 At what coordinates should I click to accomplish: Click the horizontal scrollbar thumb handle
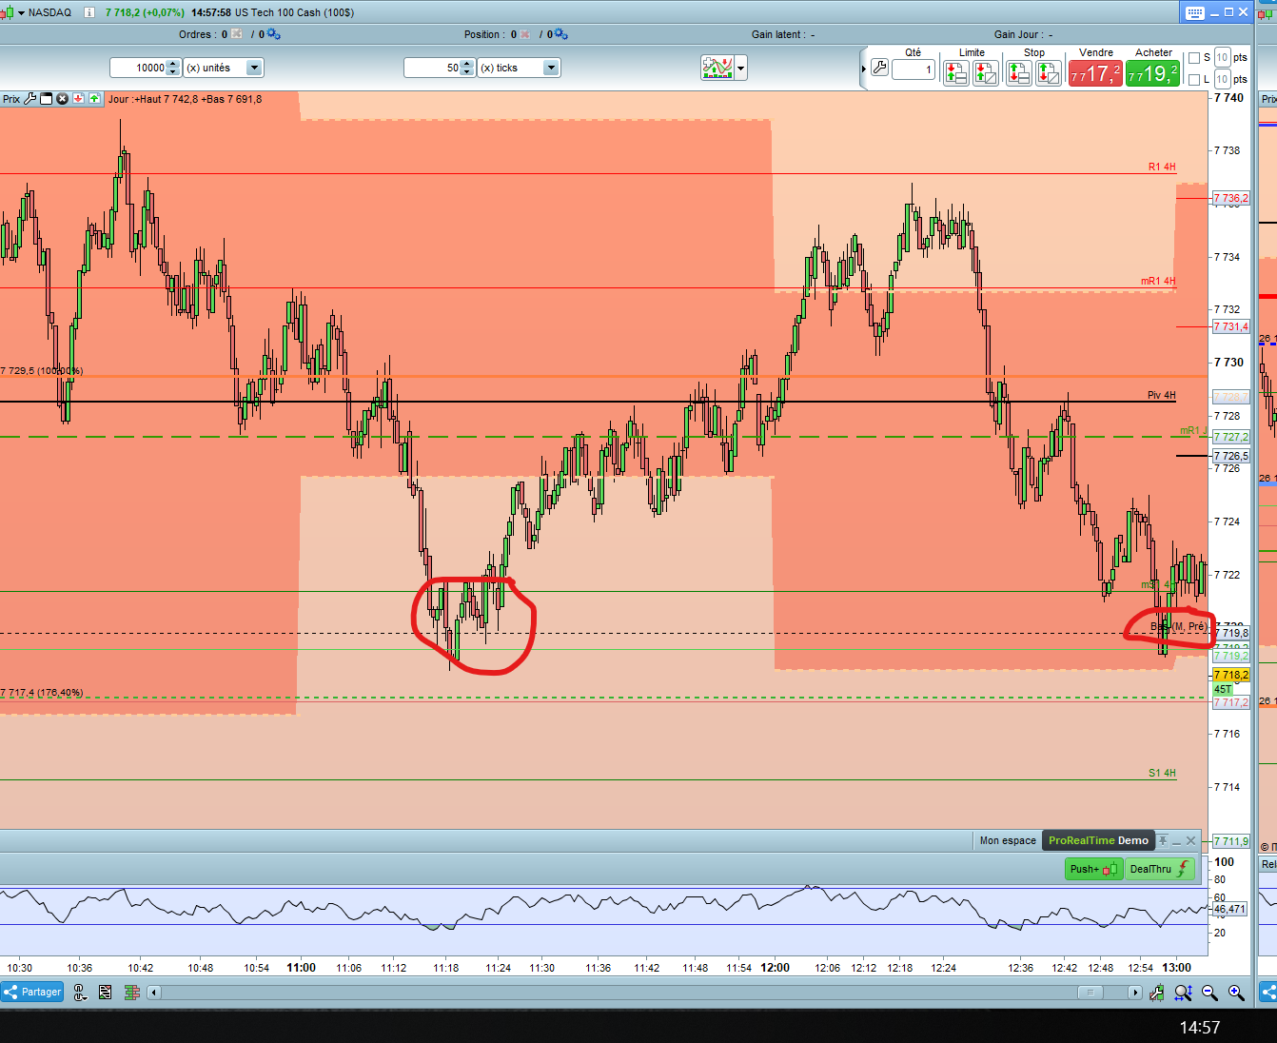tap(1090, 993)
